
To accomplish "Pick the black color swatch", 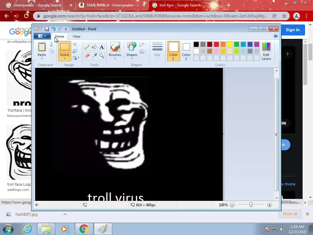I will point(196,44).
